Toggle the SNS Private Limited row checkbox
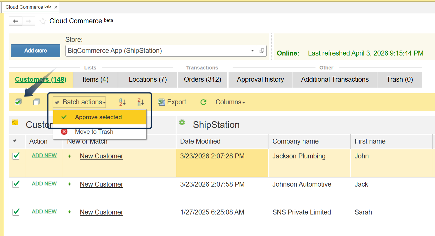 pos(16,212)
